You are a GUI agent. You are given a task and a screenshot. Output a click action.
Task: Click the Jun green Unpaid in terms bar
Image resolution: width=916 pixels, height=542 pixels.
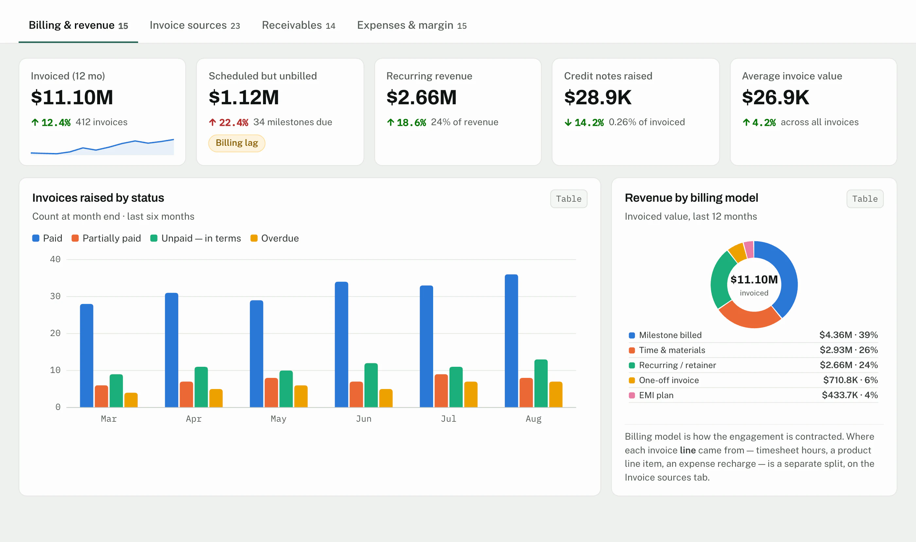point(371,385)
